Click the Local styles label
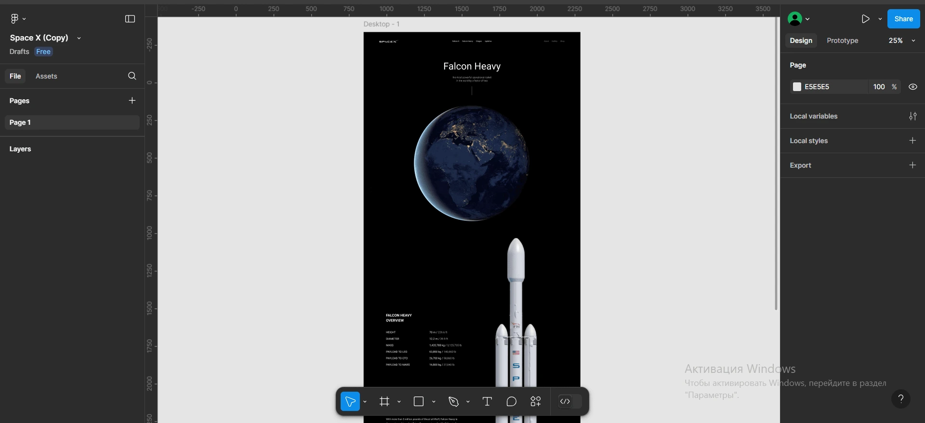925x423 pixels. pos(808,141)
